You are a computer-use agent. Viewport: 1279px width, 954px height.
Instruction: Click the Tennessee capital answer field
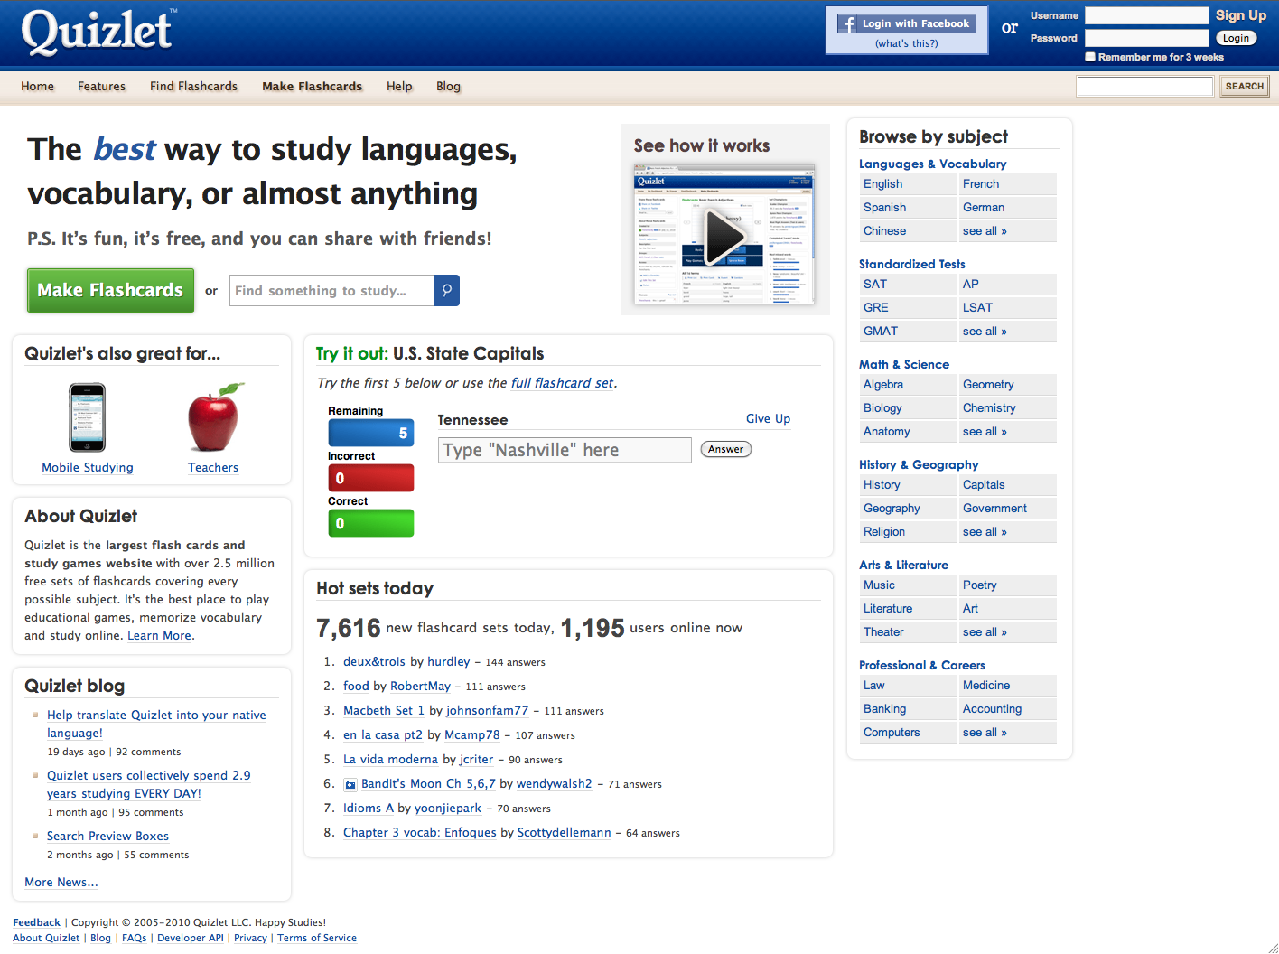click(565, 450)
